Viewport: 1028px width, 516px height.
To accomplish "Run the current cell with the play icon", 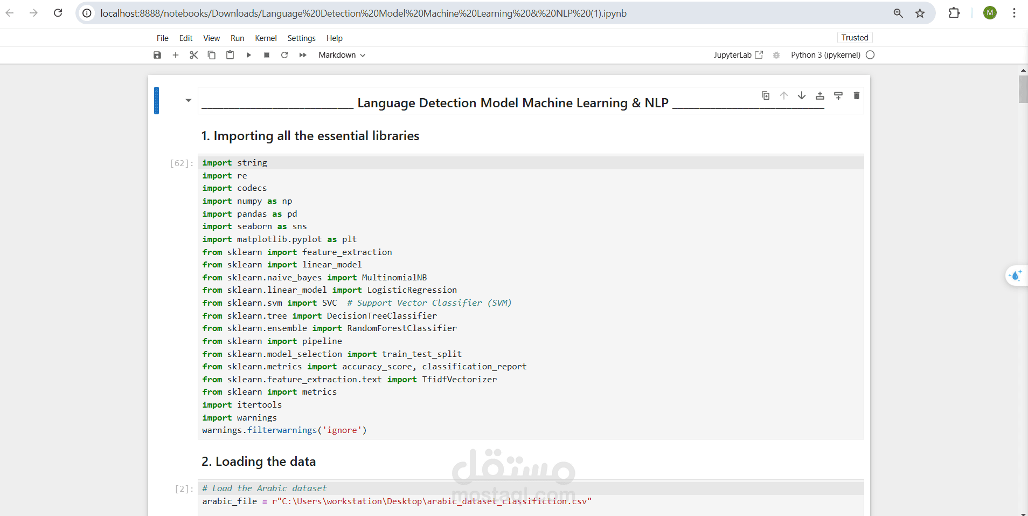I will point(248,54).
